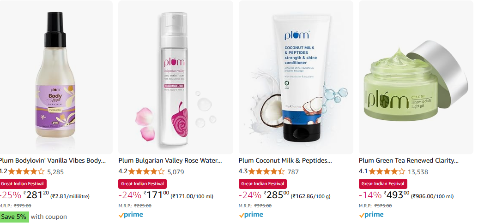Click the Save 5% coupon badge
The image size is (478, 223).
(x=14, y=217)
